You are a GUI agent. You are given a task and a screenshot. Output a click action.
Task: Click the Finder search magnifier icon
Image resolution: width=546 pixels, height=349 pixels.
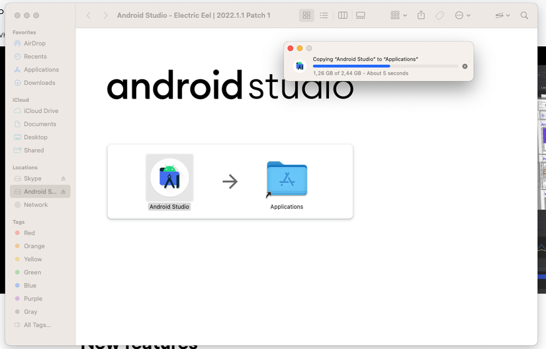tap(524, 15)
